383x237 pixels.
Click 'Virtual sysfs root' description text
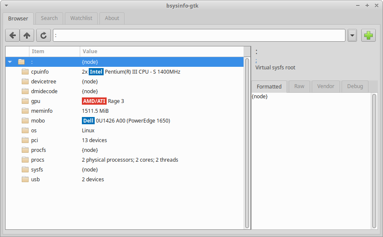275,68
